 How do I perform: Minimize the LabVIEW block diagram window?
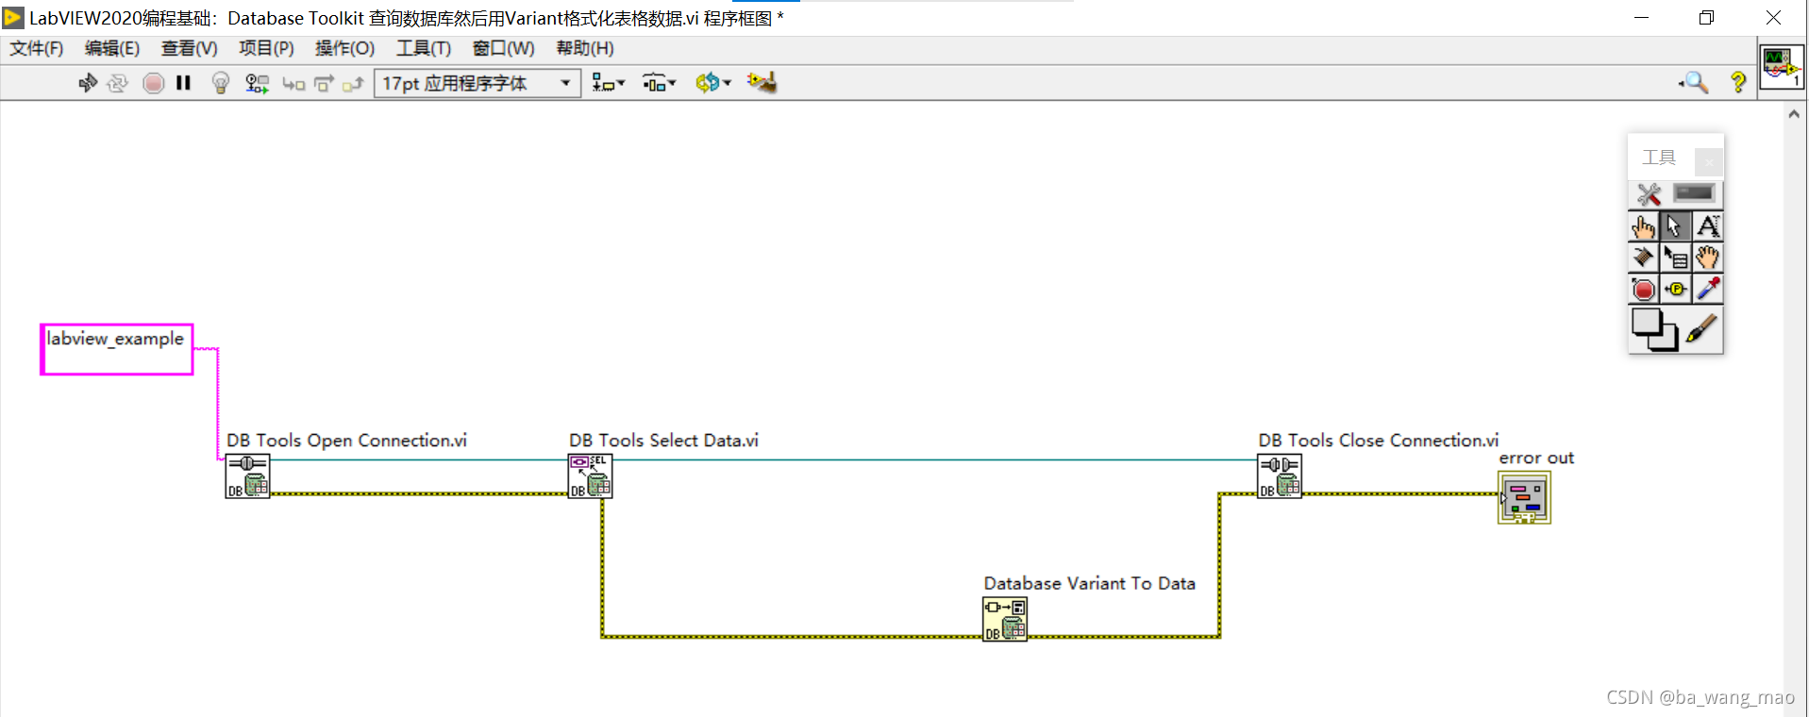[x=1641, y=18]
